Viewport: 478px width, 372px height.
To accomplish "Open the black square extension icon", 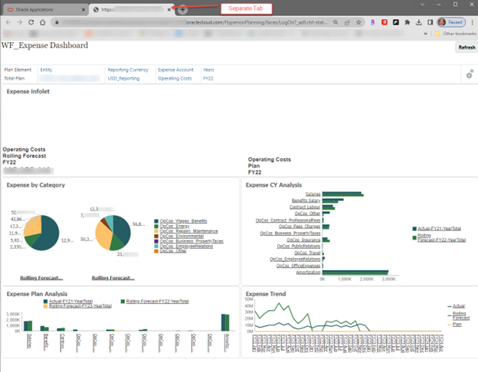I will 396,22.
